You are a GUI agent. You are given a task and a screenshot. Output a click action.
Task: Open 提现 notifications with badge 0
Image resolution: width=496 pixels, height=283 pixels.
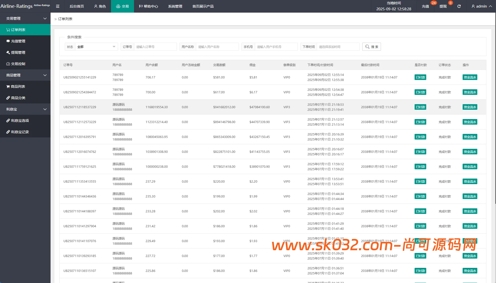pyautogui.click(x=443, y=6)
